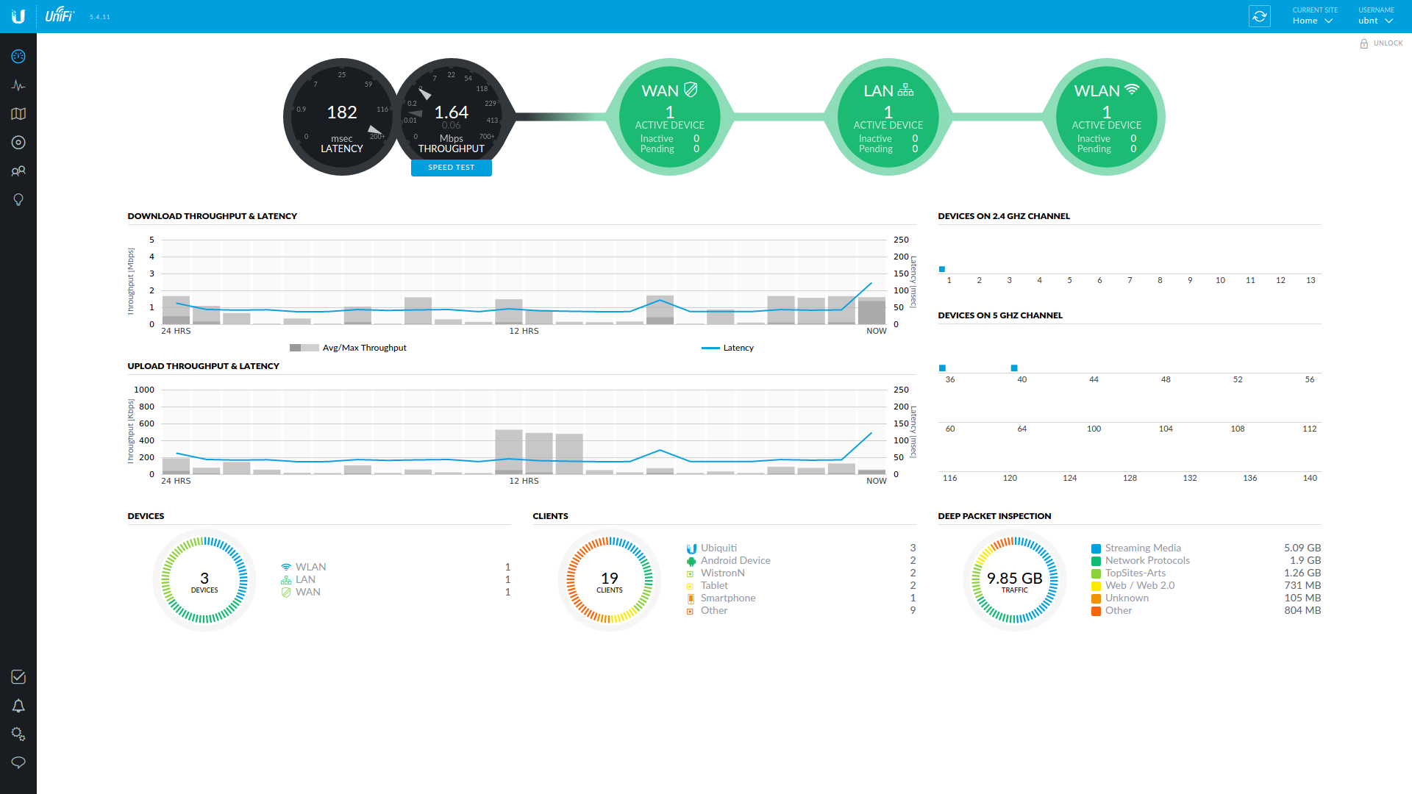
Task: Click the Dashboard overview icon
Action: pos(18,56)
